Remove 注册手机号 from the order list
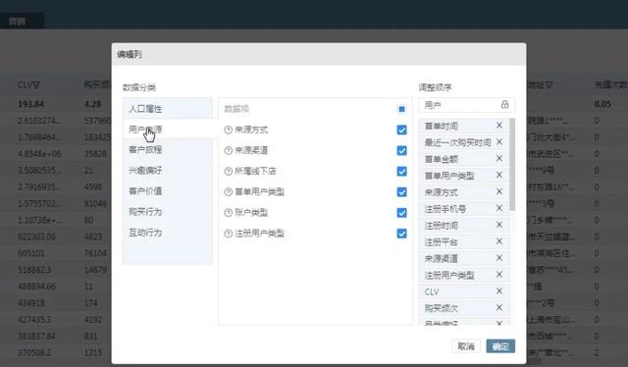This screenshot has width=628, height=367. 499,208
